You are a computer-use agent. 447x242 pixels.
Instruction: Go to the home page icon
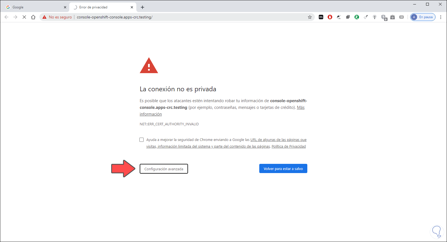pyautogui.click(x=33, y=17)
